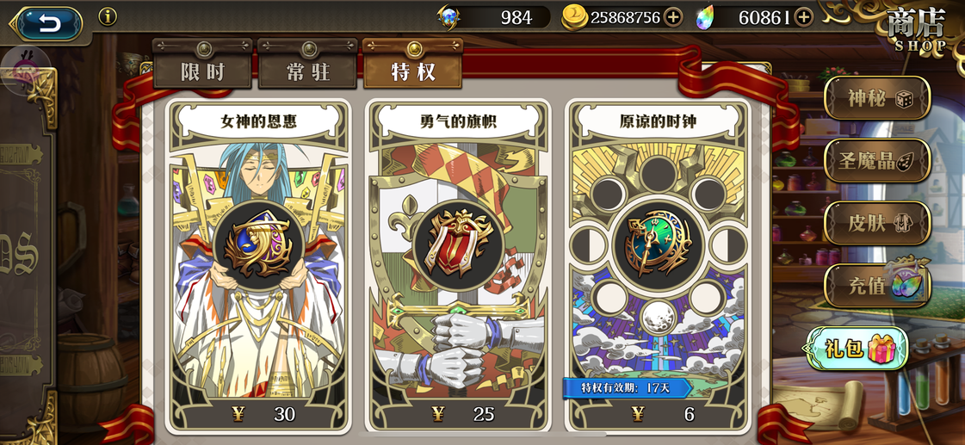The height and width of the screenshot is (445, 965).
Task: Open the info icon next to back button
Action: tap(108, 16)
